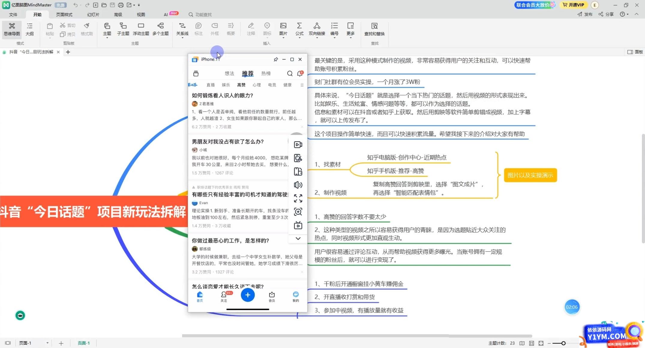
Task: Switch to View (视图) tab
Action: pyautogui.click(x=141, y=15)
